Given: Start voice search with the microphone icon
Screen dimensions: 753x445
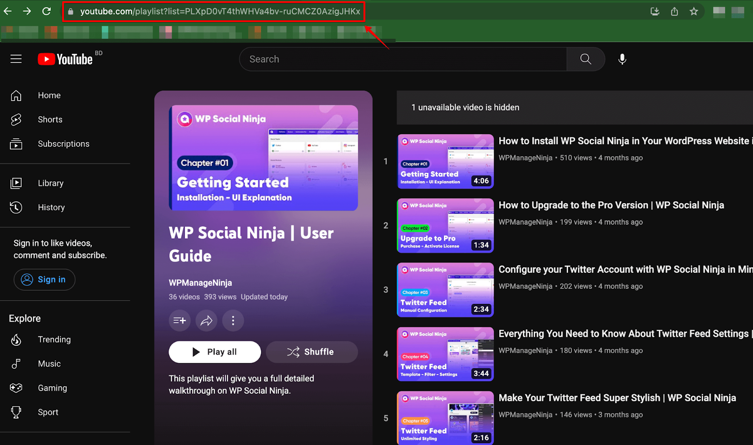Looking at the screenshot, I should pos(622,59).
